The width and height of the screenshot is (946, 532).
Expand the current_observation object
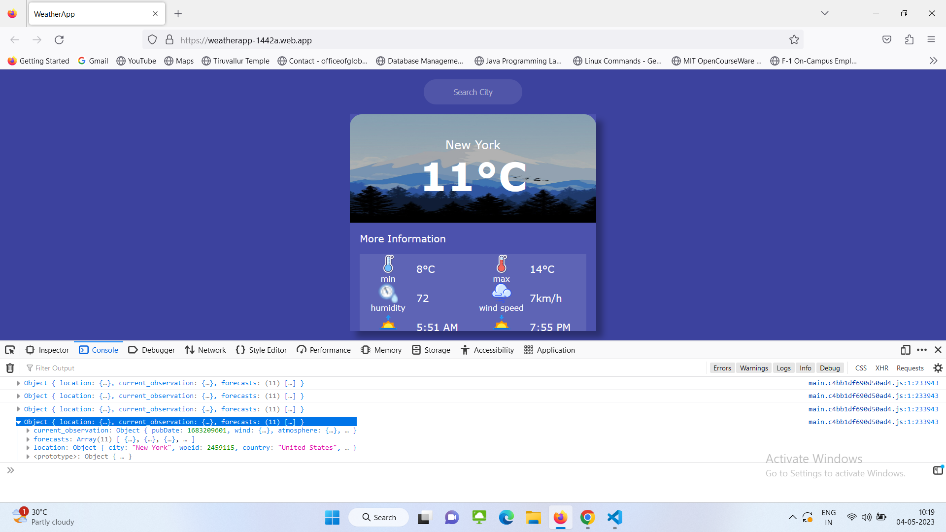[28, 430]
